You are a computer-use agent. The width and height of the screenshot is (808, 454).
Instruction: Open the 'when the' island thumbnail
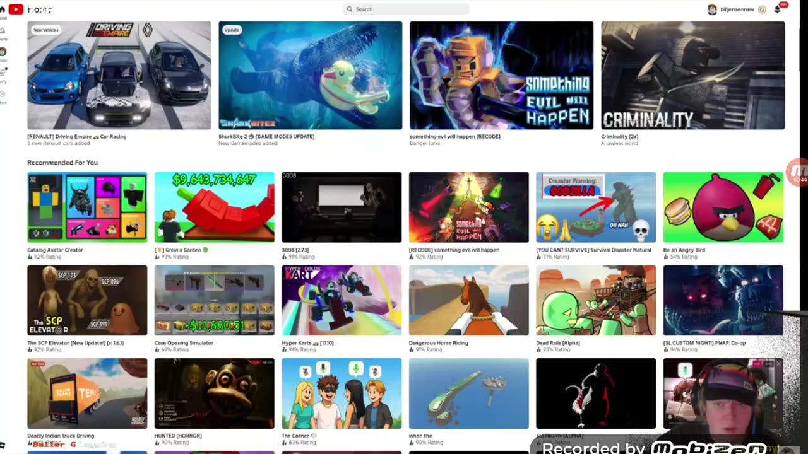(x=469, y=393)
